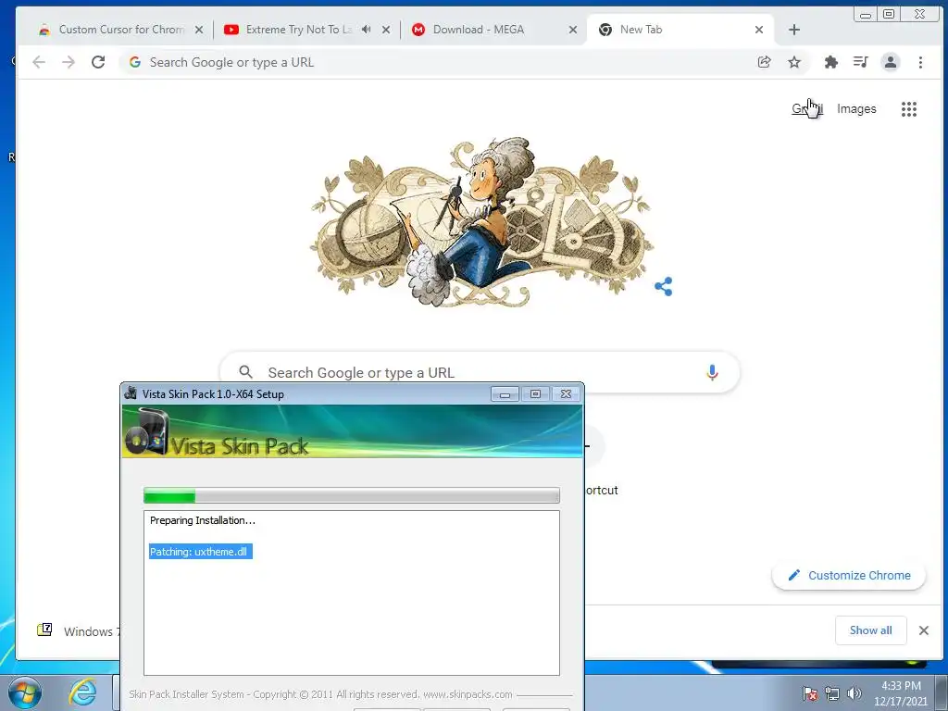Close the New Tab tab
Screen dimensions: 948x711
(759, 30)
